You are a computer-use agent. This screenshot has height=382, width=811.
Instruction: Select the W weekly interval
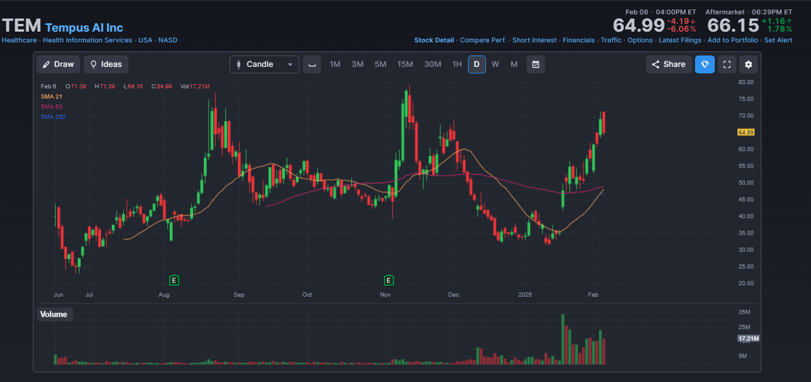[495, 64]
